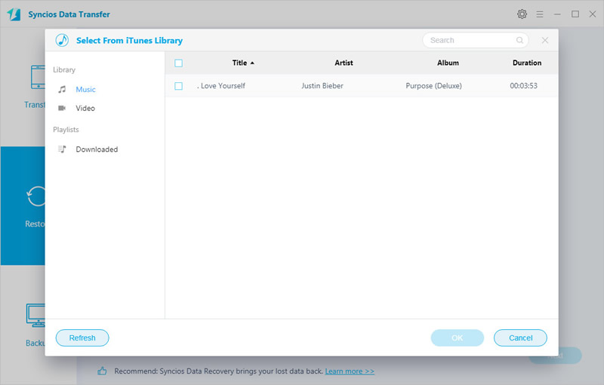Image resolution: width=604 pixels, height=385 pixels.
Task: Click the album cell Purpose (Deluxe)
Action: (x=433, y=86)
